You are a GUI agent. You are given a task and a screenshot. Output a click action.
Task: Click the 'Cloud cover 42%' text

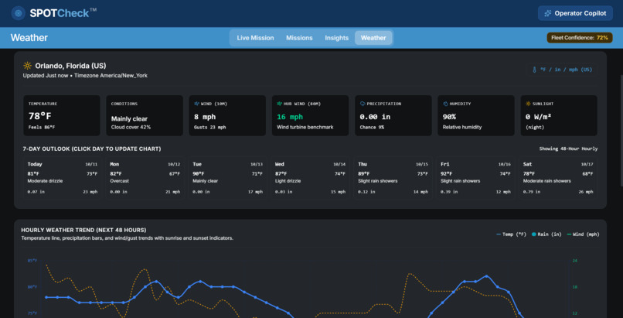131,127
